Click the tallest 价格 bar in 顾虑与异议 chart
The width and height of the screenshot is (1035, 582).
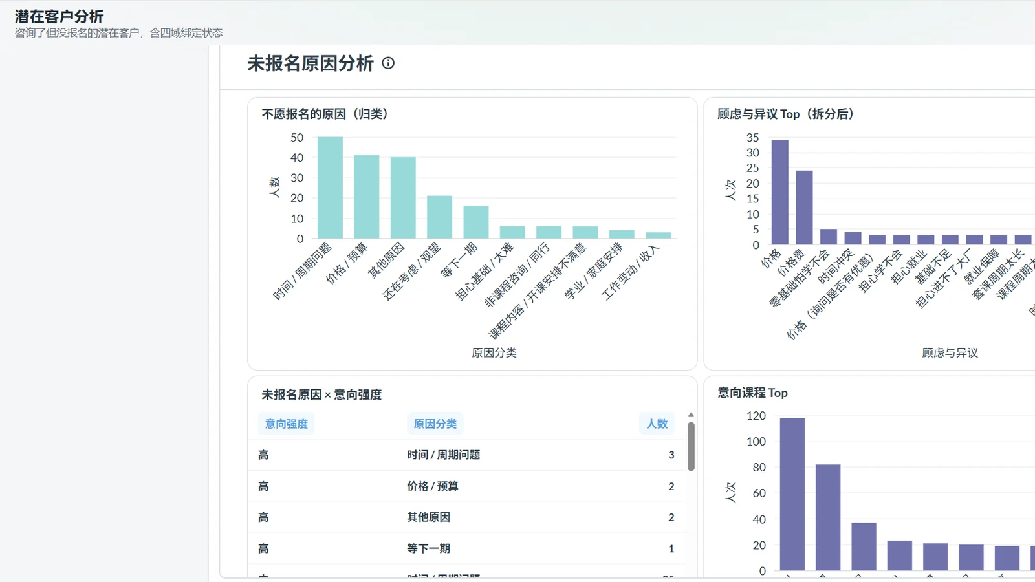[x=780, y=192]
